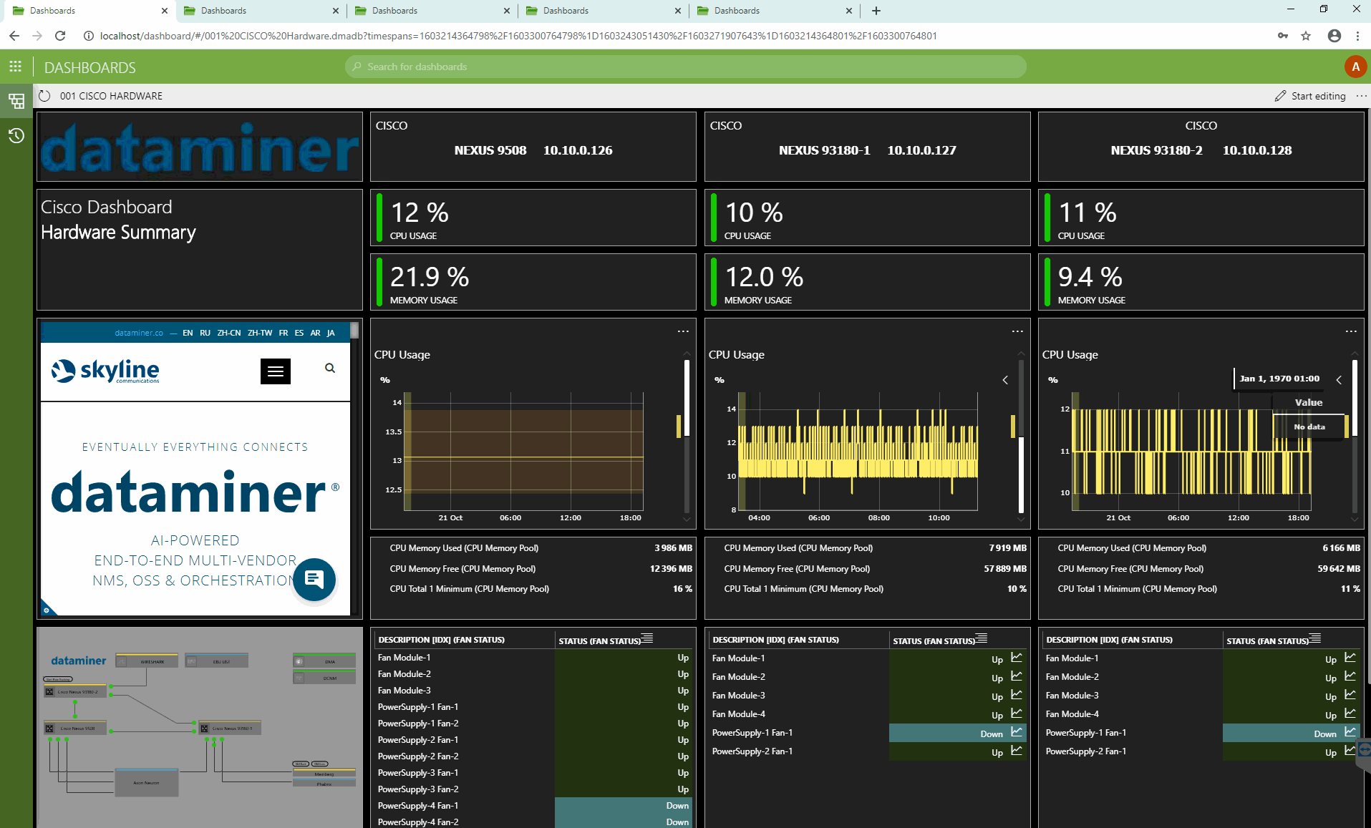Expand the legend chevron on Nexus 93180-1 CPU chart

pyautogui.click(x=1005, y=380)
